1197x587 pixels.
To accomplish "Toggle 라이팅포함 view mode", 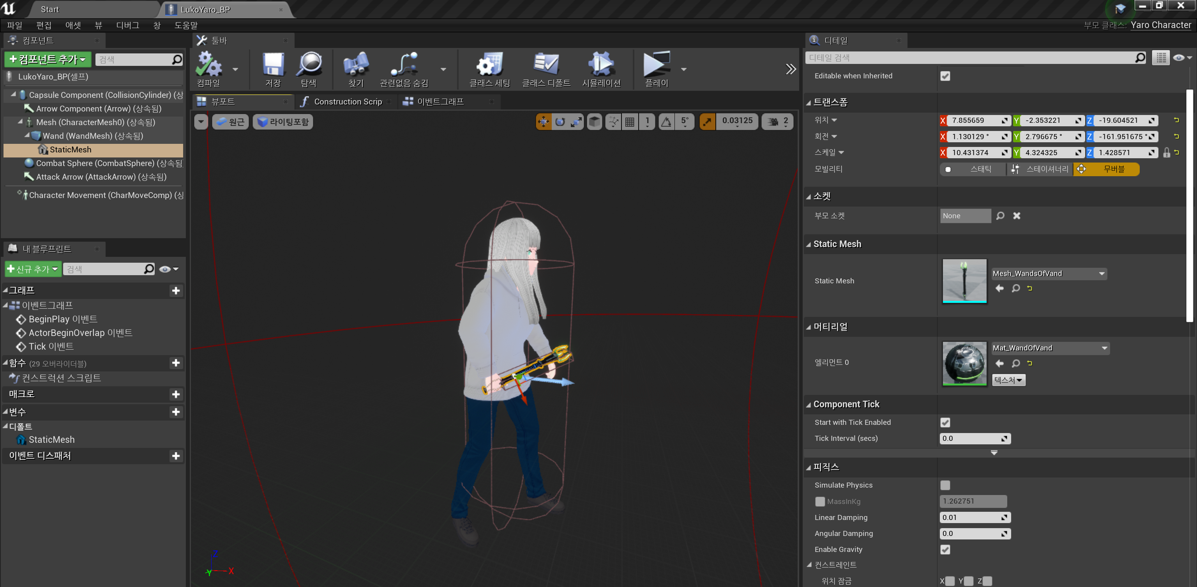I will click(282, 121).
